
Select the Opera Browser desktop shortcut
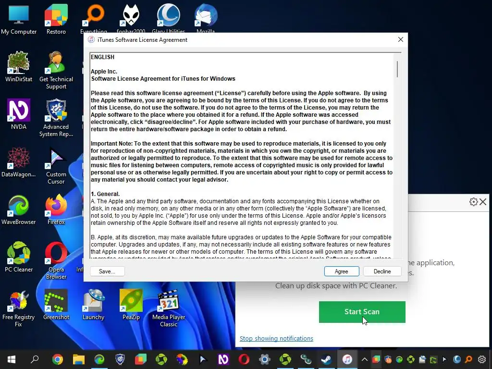(x=56, y=260)
